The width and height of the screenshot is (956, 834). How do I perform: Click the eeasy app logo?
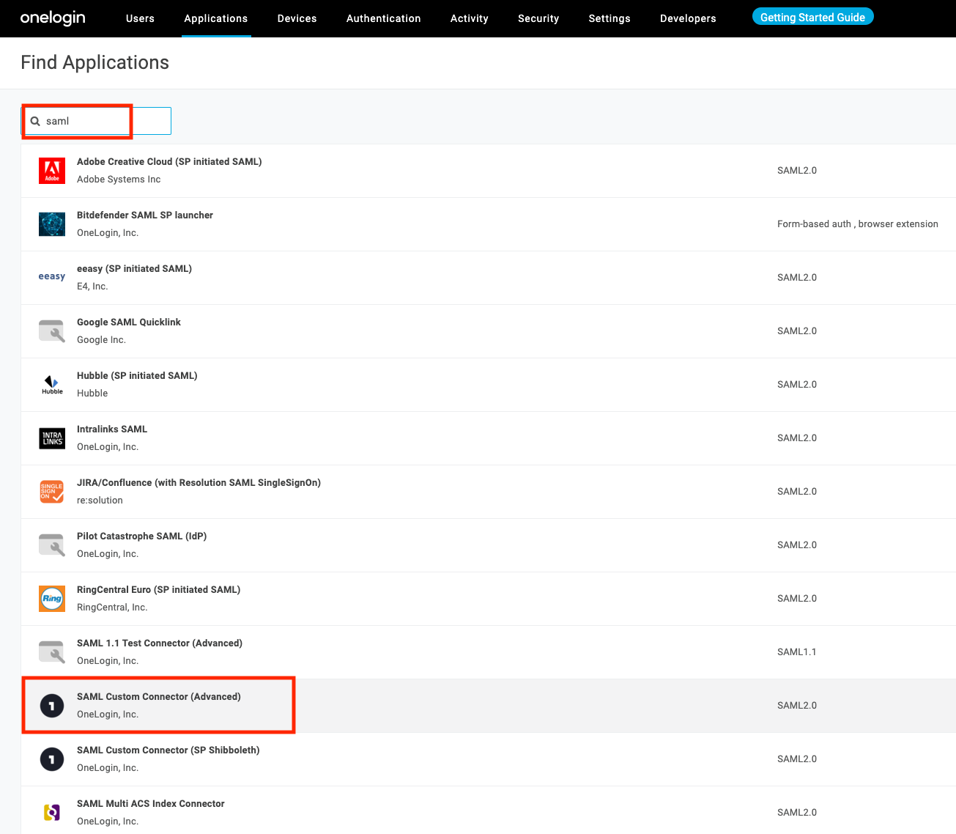[52, 276]
